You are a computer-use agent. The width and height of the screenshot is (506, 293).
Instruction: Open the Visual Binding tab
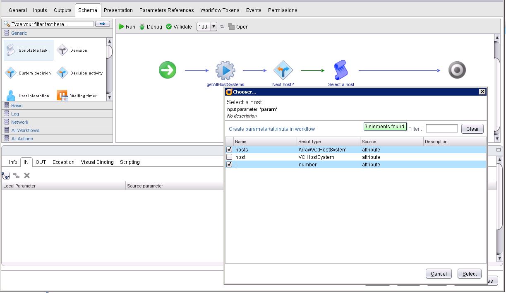(97, 162)
